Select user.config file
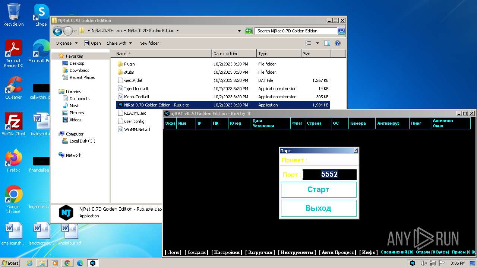Screen dimensions: 477x268 coord(134,121)
